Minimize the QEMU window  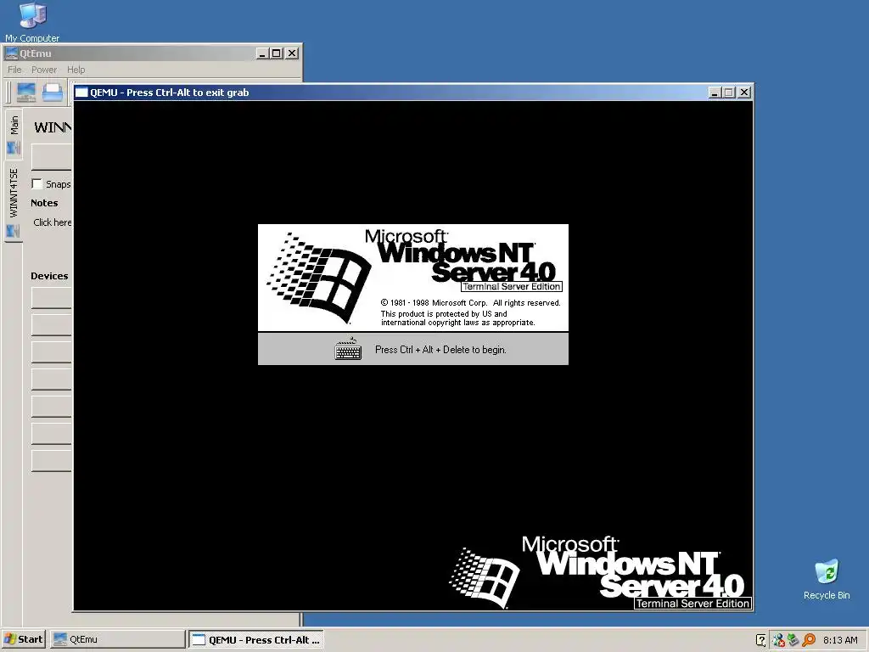[715, 93]
